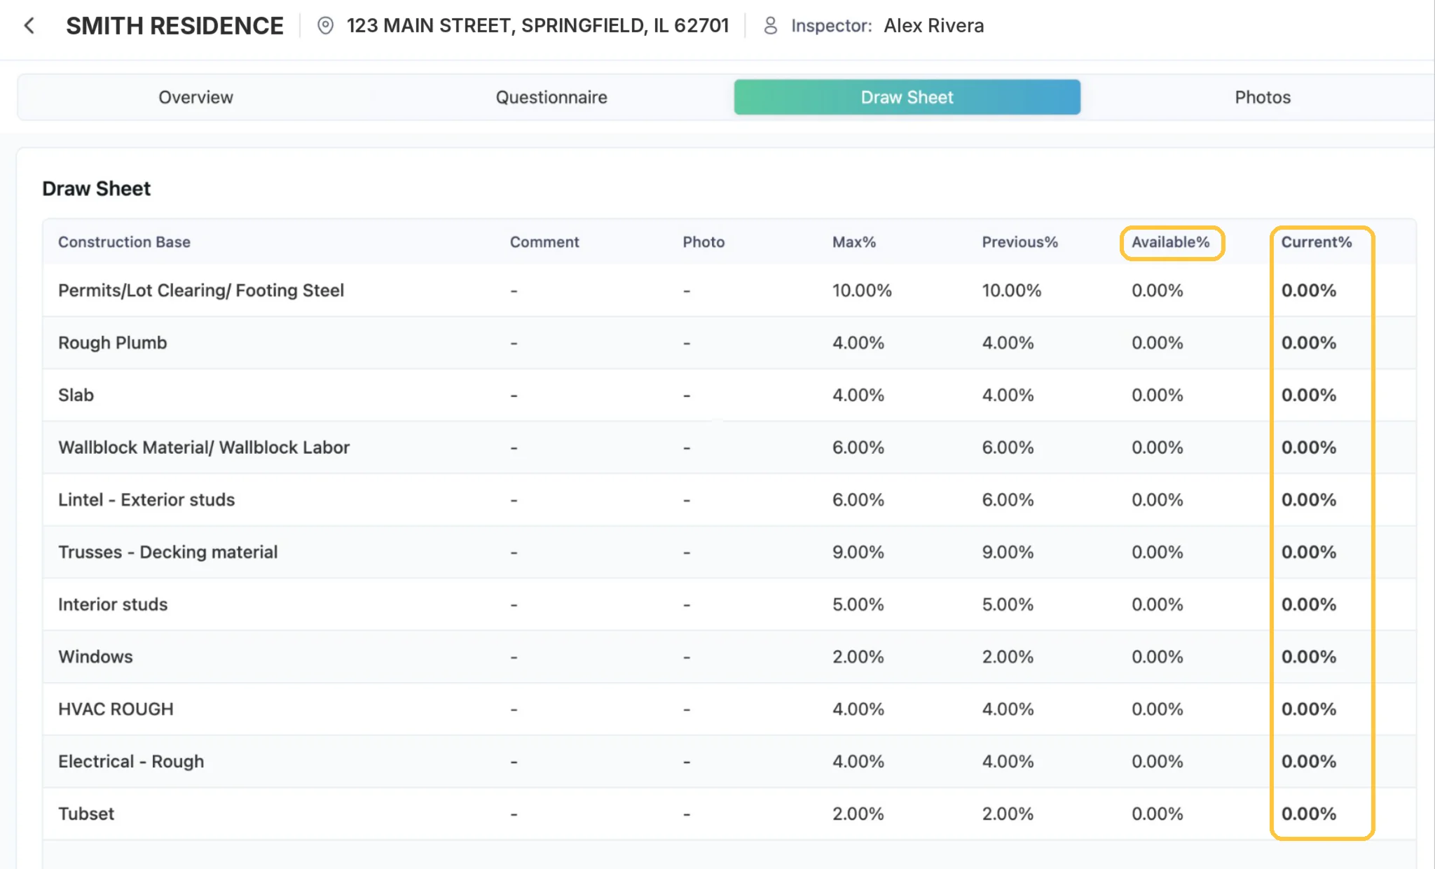This screenshot has width=1435, height=869.
Task: Click Max% 5.00% for Interior studs
Action: pyautogui.click(x=858, y=604)
